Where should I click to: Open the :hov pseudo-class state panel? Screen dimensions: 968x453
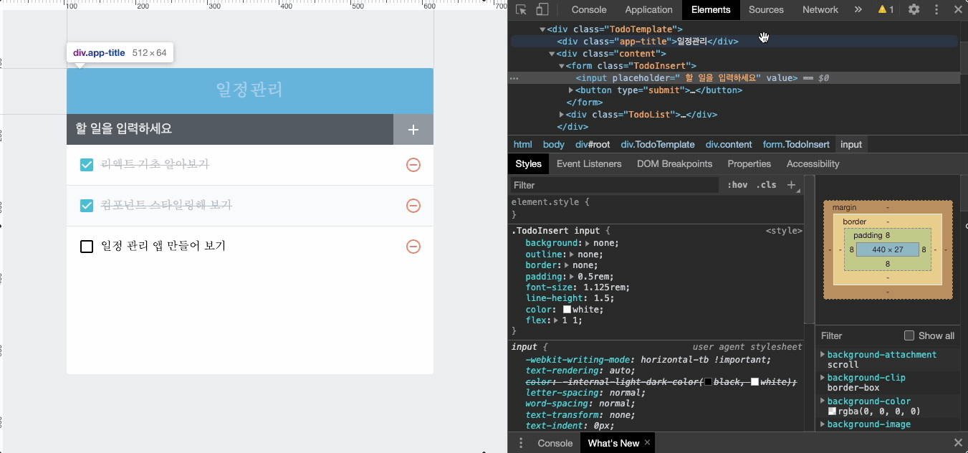point(737,184)
